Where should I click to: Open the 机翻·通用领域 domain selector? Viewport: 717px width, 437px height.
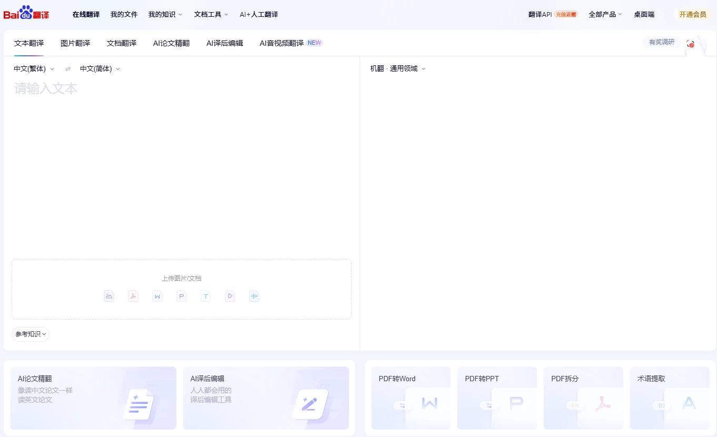tap(397, 68)
